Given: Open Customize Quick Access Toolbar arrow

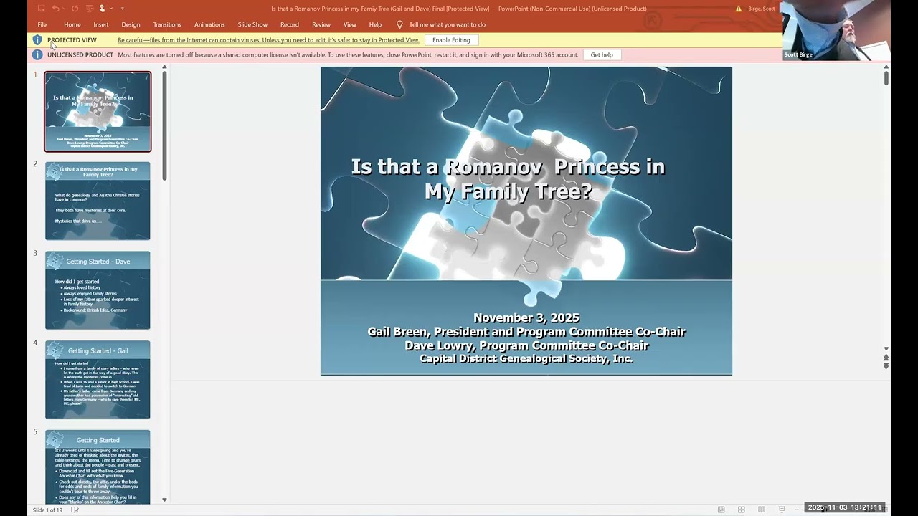Looking at the screenshot, I should [x=123, y=9].
